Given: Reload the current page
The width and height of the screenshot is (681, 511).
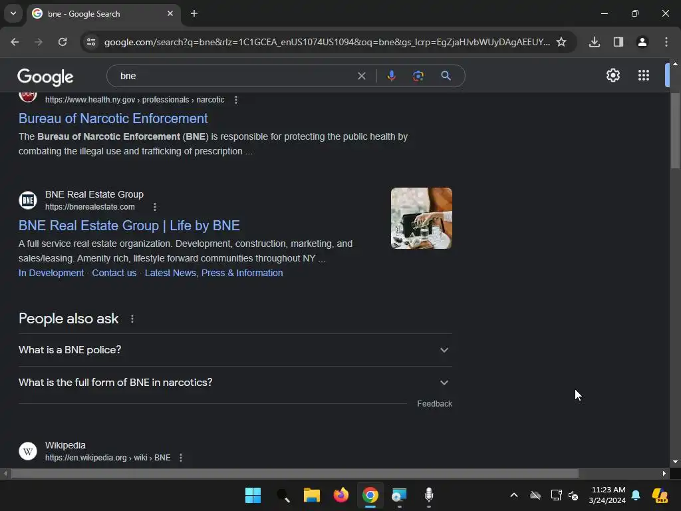Looking at the screenshot, I should tap(63, 42).
